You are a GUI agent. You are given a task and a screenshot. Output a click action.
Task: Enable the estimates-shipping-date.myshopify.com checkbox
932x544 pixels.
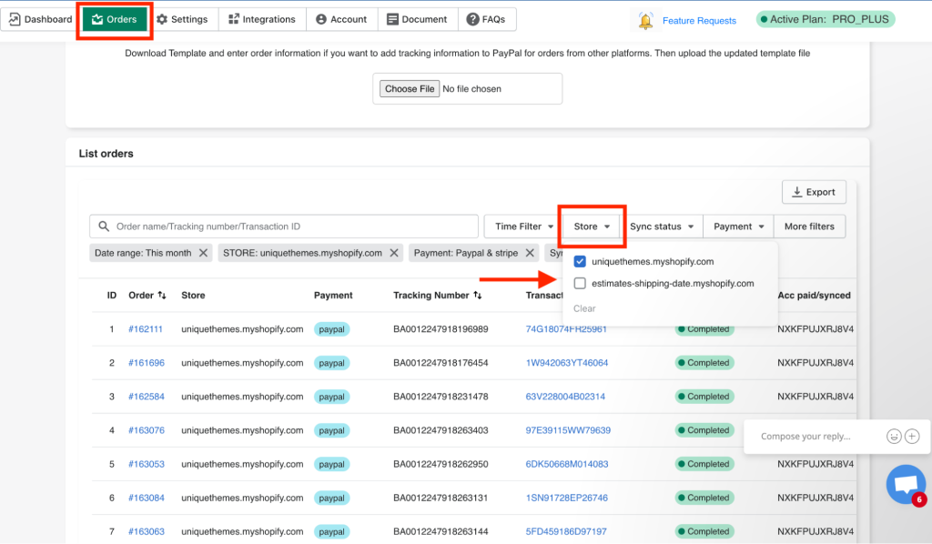click(x=580, y=283)
